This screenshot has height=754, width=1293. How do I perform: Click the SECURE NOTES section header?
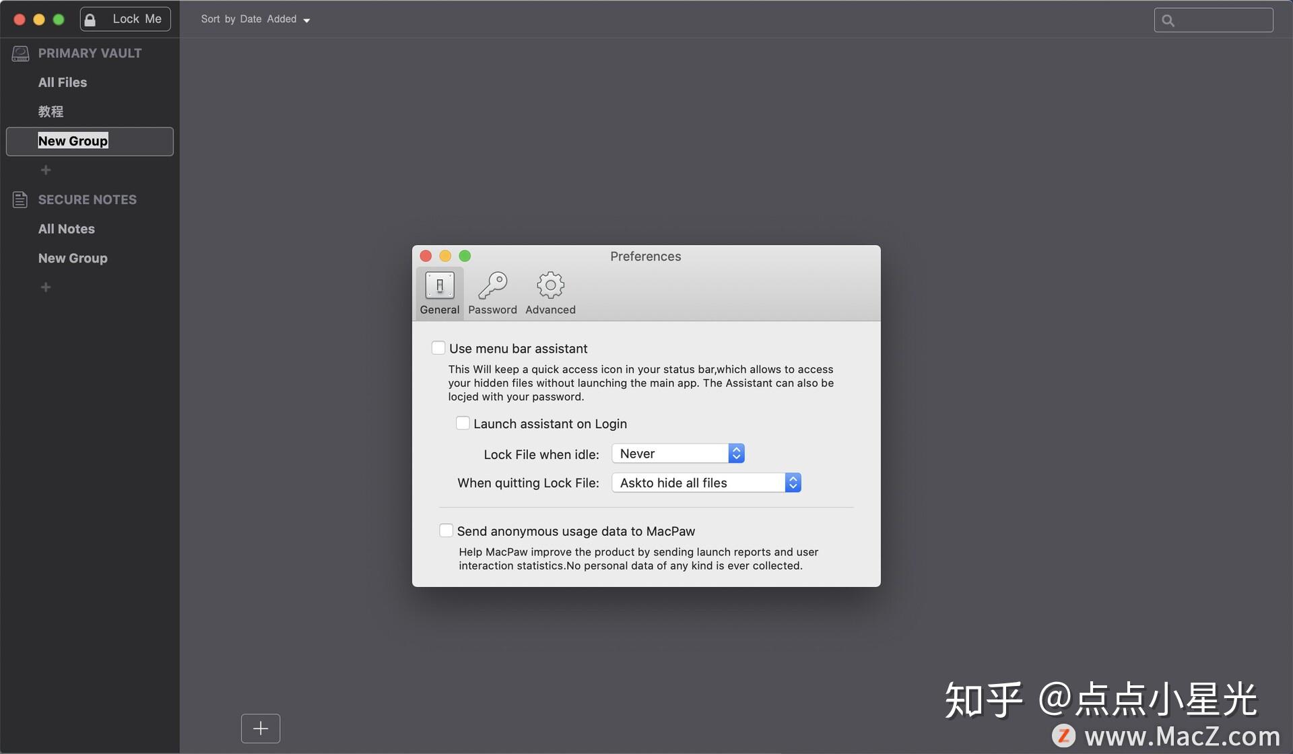(x=88, y=200)
